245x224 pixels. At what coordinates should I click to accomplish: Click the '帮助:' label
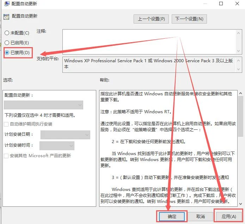pyautogui.click(x=105, y=80)
